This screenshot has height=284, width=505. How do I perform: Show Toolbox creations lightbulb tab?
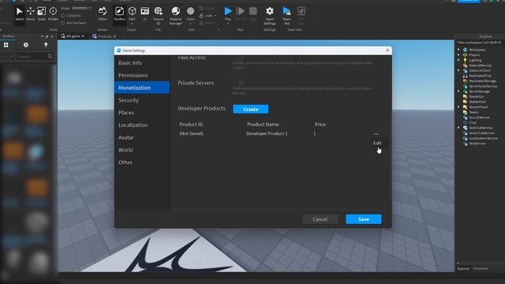[46, 45]
